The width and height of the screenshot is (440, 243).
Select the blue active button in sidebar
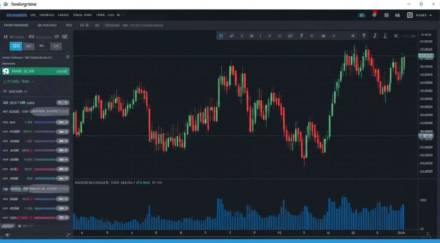(x=16, y=46)
